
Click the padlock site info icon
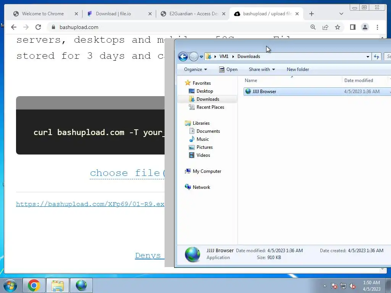(53, 27)
